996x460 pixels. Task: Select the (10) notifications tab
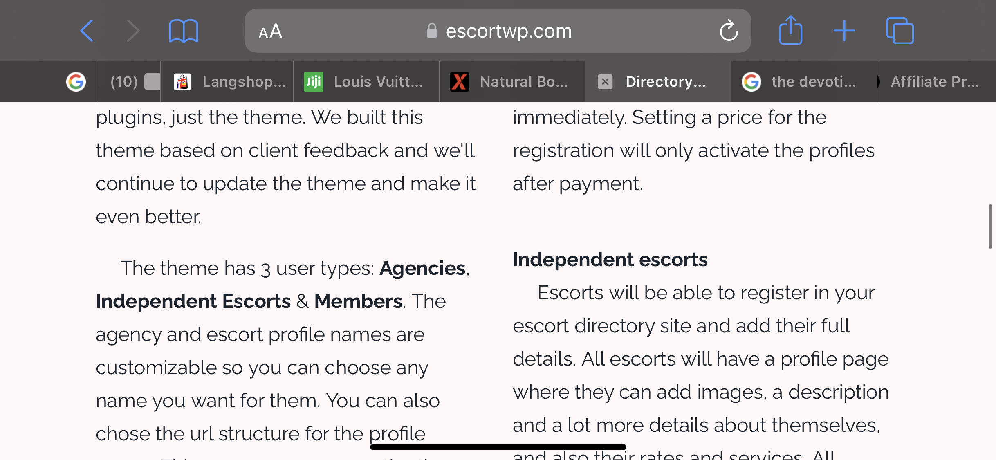click(x=129, y=82)
